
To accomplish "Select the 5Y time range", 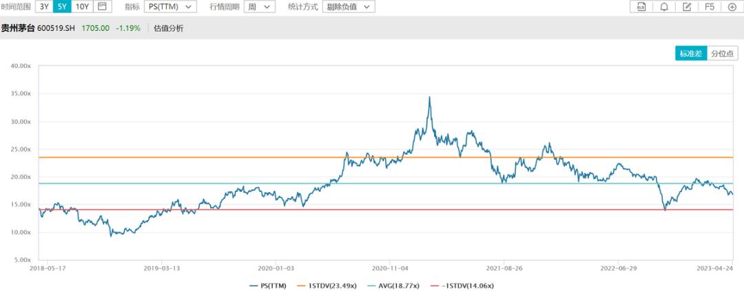I will click(x=62, y=7).
